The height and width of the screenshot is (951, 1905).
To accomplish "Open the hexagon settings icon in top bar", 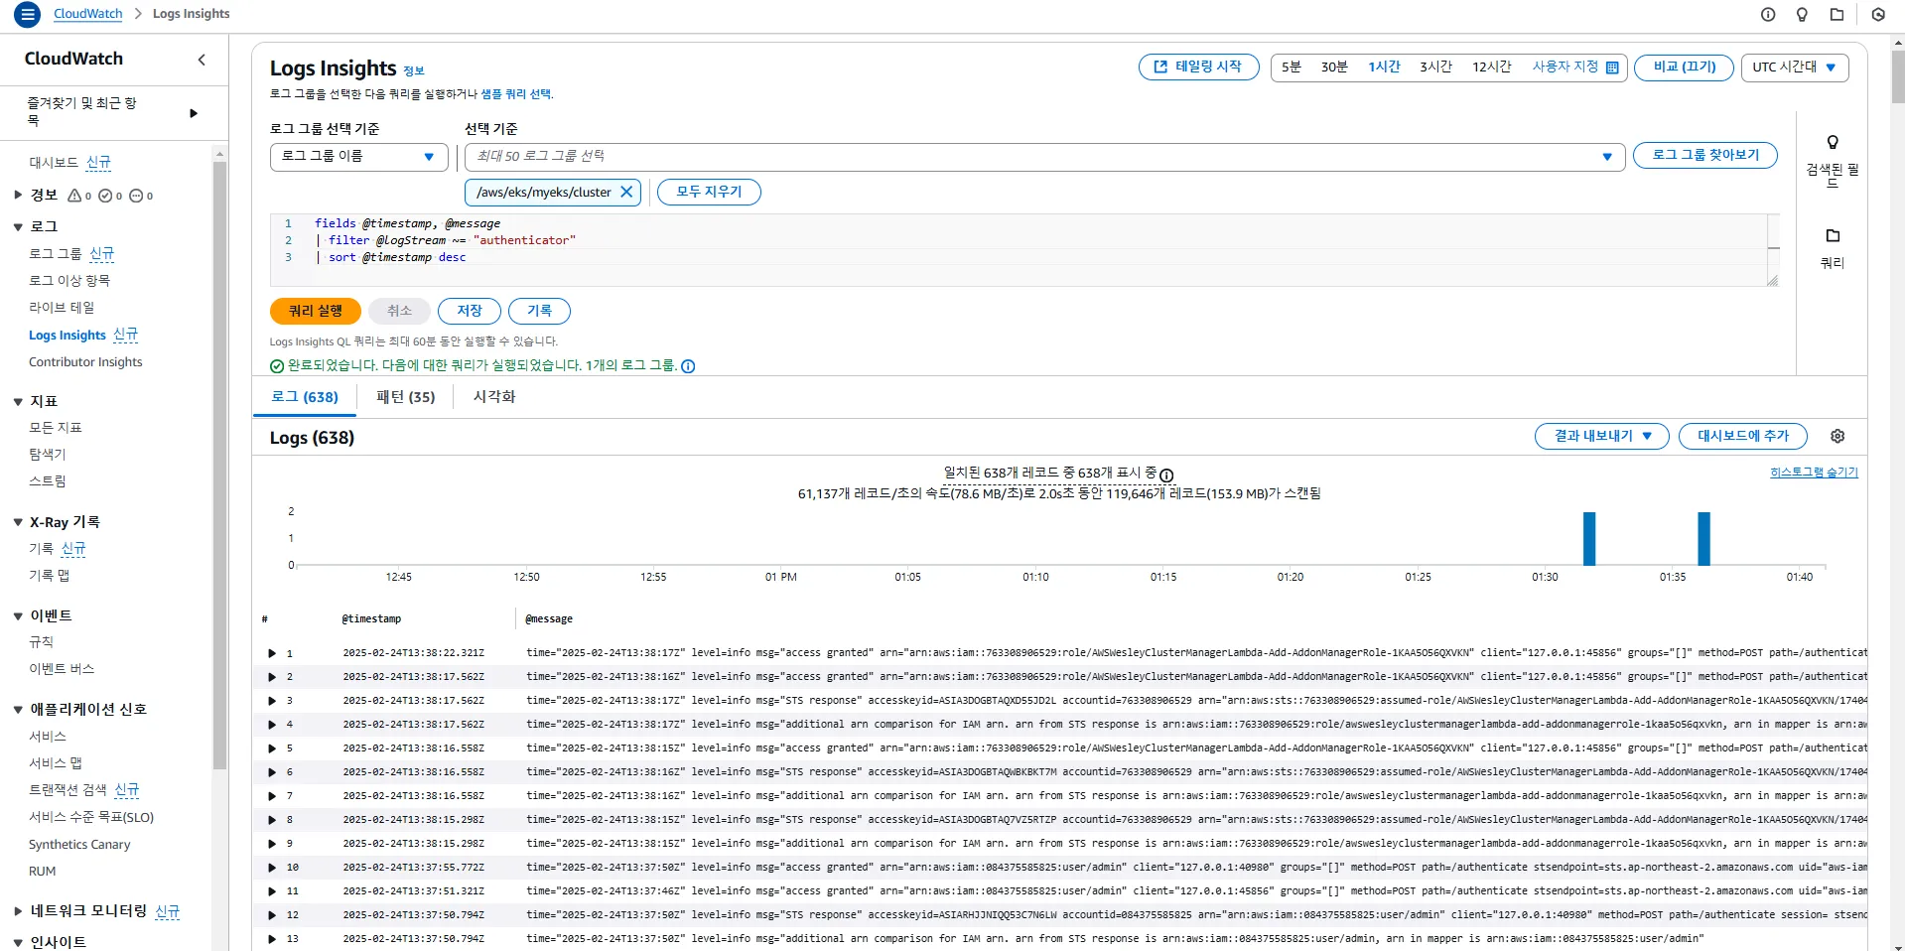I will tap(1878, 14).
